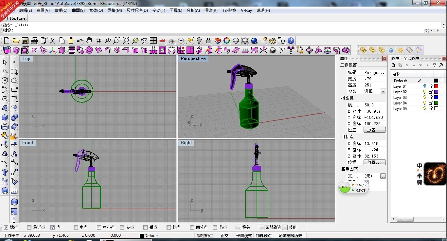This screenshot has height=241, width=447.
Task: Create a new file with New icon
Action: pos(7,41)
